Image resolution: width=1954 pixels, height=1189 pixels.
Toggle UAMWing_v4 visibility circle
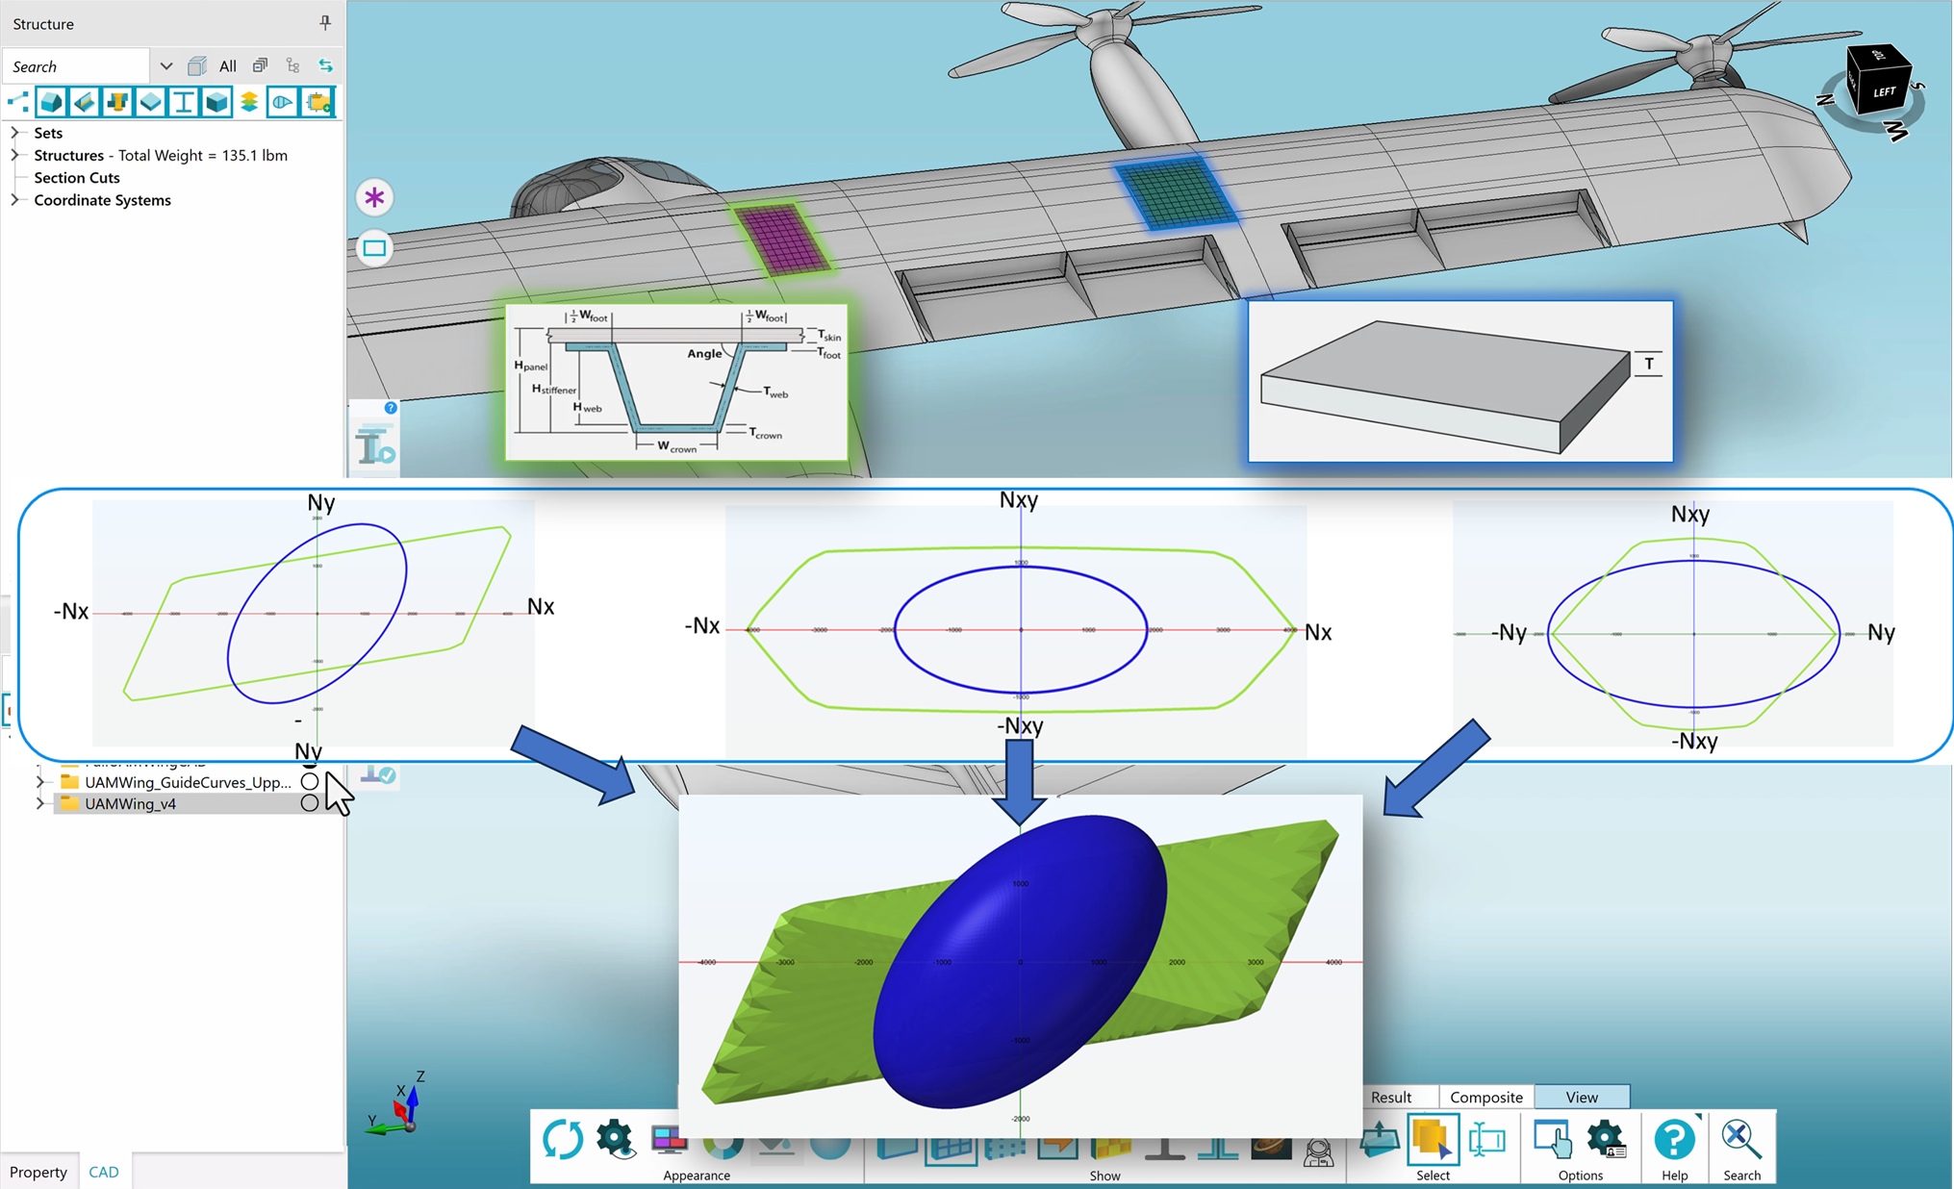310,803
